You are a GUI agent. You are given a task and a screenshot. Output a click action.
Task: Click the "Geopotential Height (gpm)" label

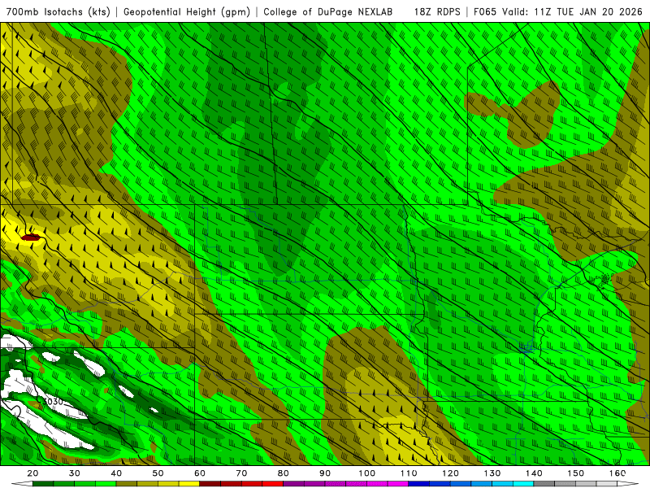point(187,11)
